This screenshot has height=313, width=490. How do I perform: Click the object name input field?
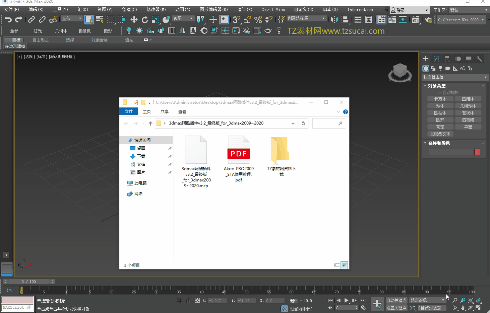[451, 152]
